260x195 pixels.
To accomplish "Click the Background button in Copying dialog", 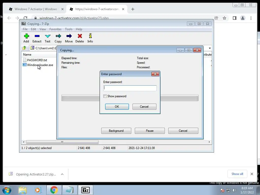I will point(116,131).
